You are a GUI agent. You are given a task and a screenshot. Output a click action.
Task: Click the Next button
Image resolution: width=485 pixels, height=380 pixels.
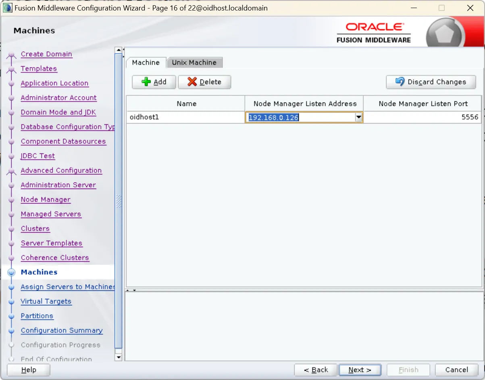click(360, 370)
